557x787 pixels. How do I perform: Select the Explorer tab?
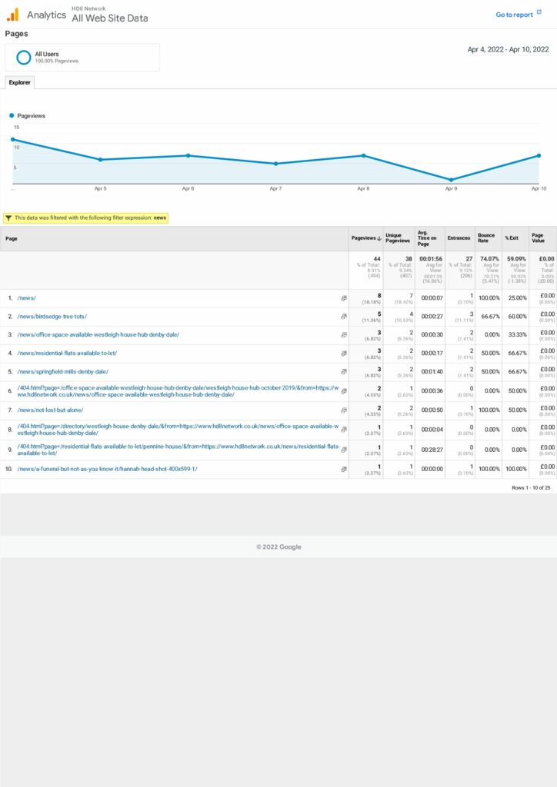pos(19,82)
